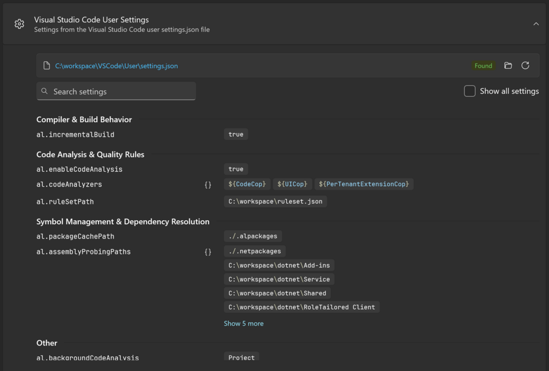Click the Code Analysis & Quality Rules heading

(90, 154)
